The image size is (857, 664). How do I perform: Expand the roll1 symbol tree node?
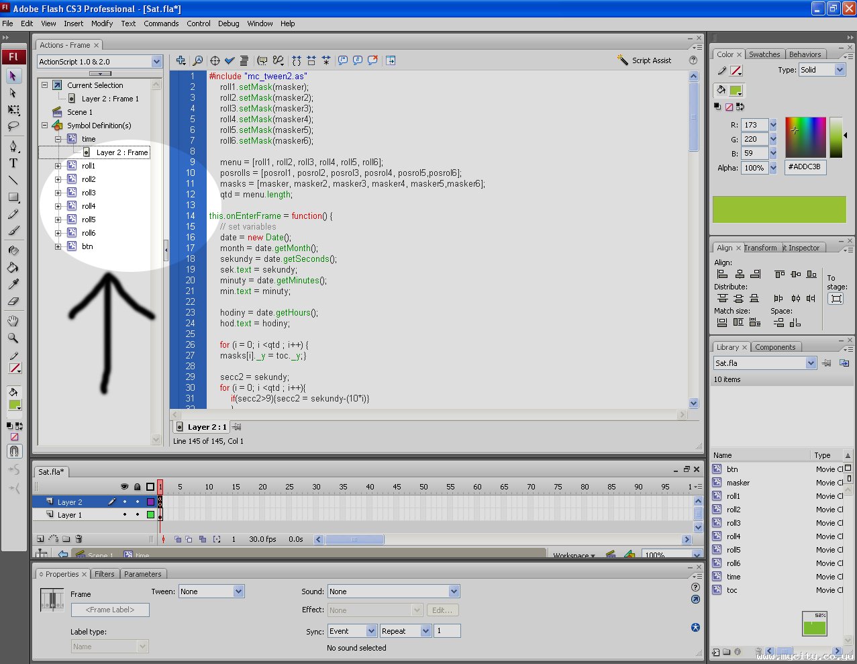58,166
